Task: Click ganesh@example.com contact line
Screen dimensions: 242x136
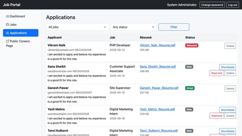Action: [x=70, y=93]
